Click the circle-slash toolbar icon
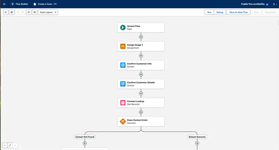Viewport: 279px width, 150px height. [29, 12]
